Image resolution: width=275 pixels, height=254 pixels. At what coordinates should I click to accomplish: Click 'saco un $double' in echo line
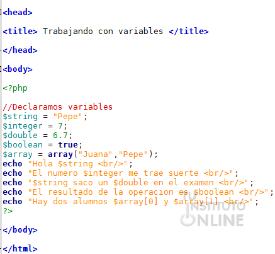(111, 183)
